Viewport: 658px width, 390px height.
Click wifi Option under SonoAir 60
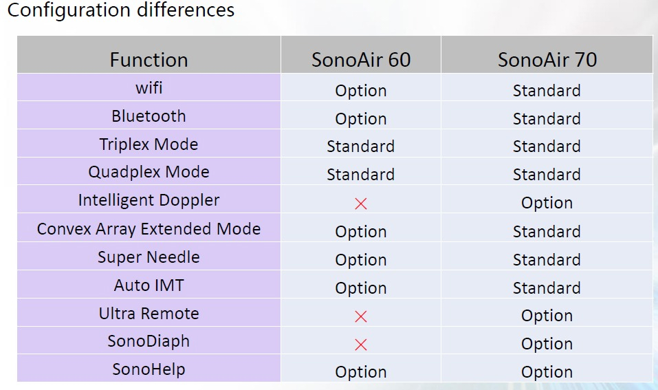(x=360, y=90)
